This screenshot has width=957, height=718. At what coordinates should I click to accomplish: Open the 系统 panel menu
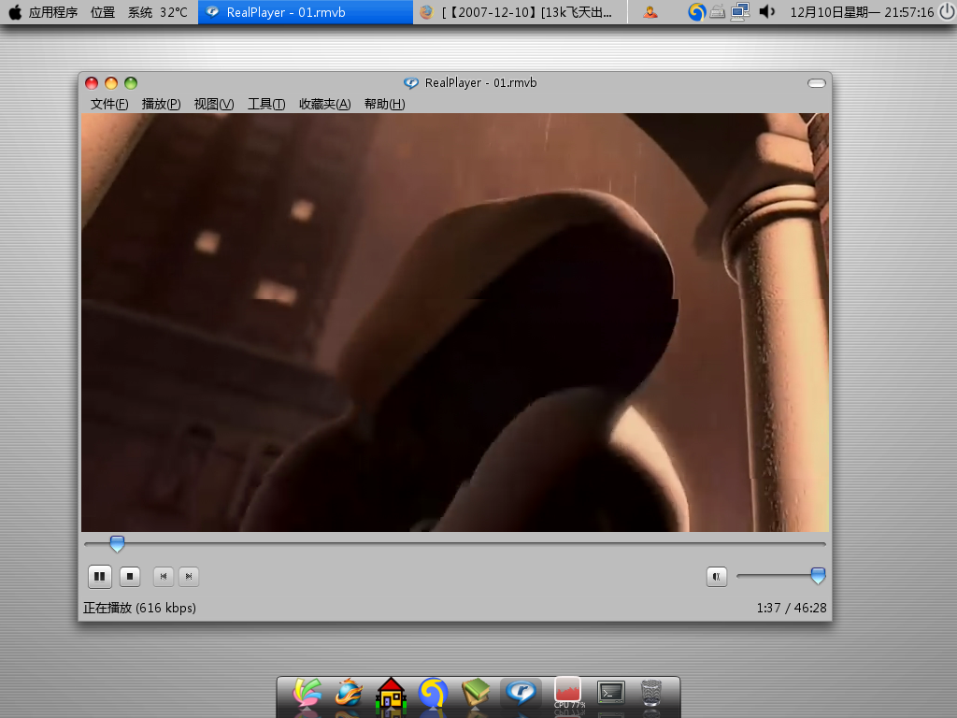pos(140,12)
